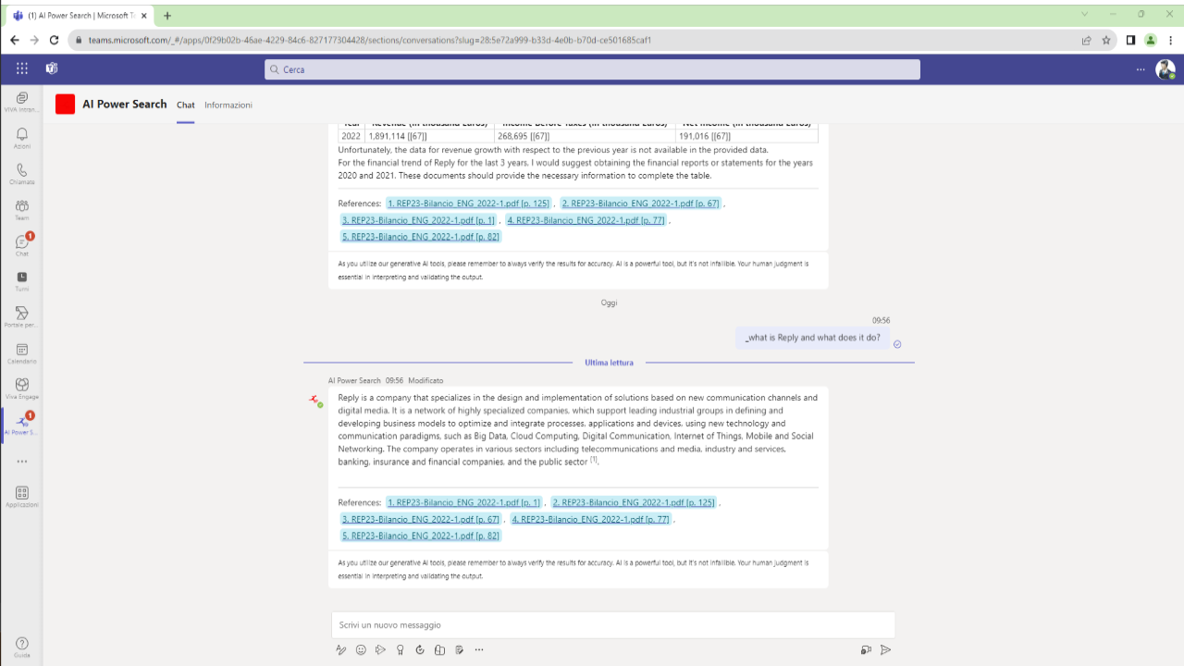
Task: Open the emoji picker
Action: point(361,649)
